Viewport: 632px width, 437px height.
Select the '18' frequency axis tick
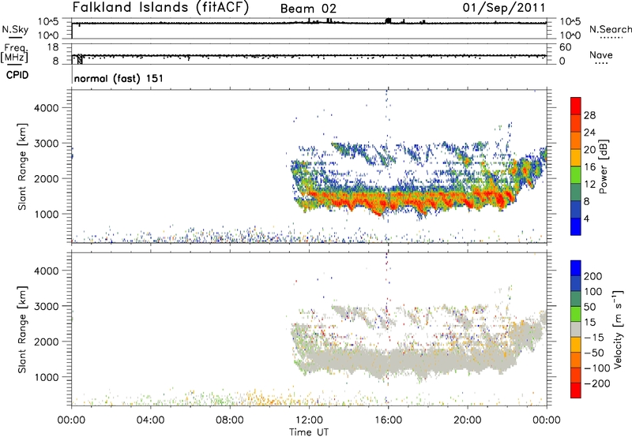(53, 47)
